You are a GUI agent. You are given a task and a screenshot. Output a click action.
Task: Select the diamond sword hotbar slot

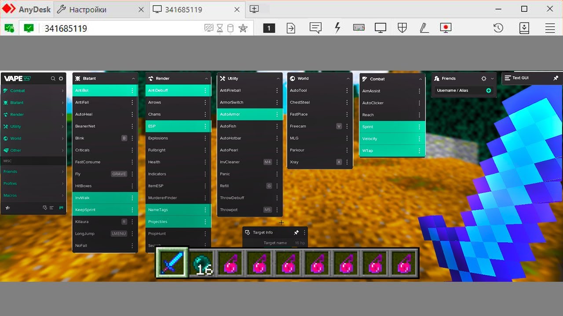(x=172, y=262)
